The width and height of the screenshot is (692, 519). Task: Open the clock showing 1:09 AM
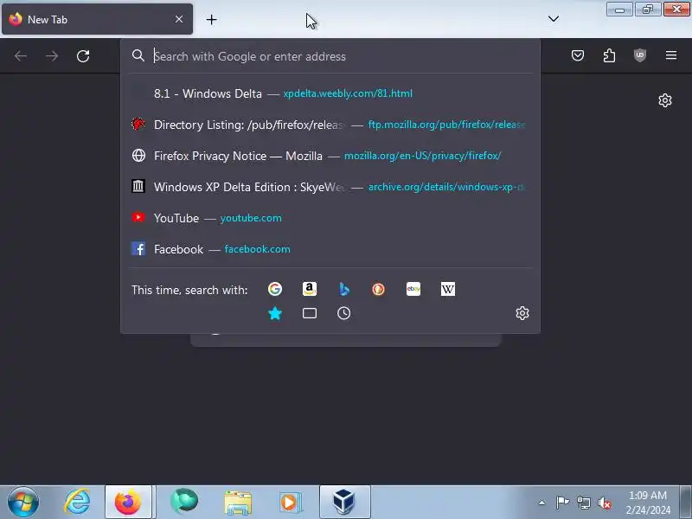[648, 503]
